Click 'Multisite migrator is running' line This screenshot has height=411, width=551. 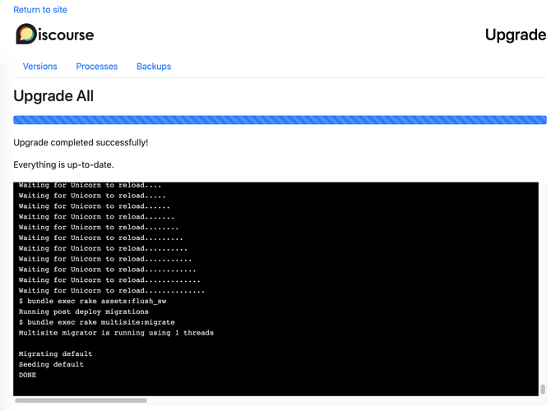click(x=116, y=333)
